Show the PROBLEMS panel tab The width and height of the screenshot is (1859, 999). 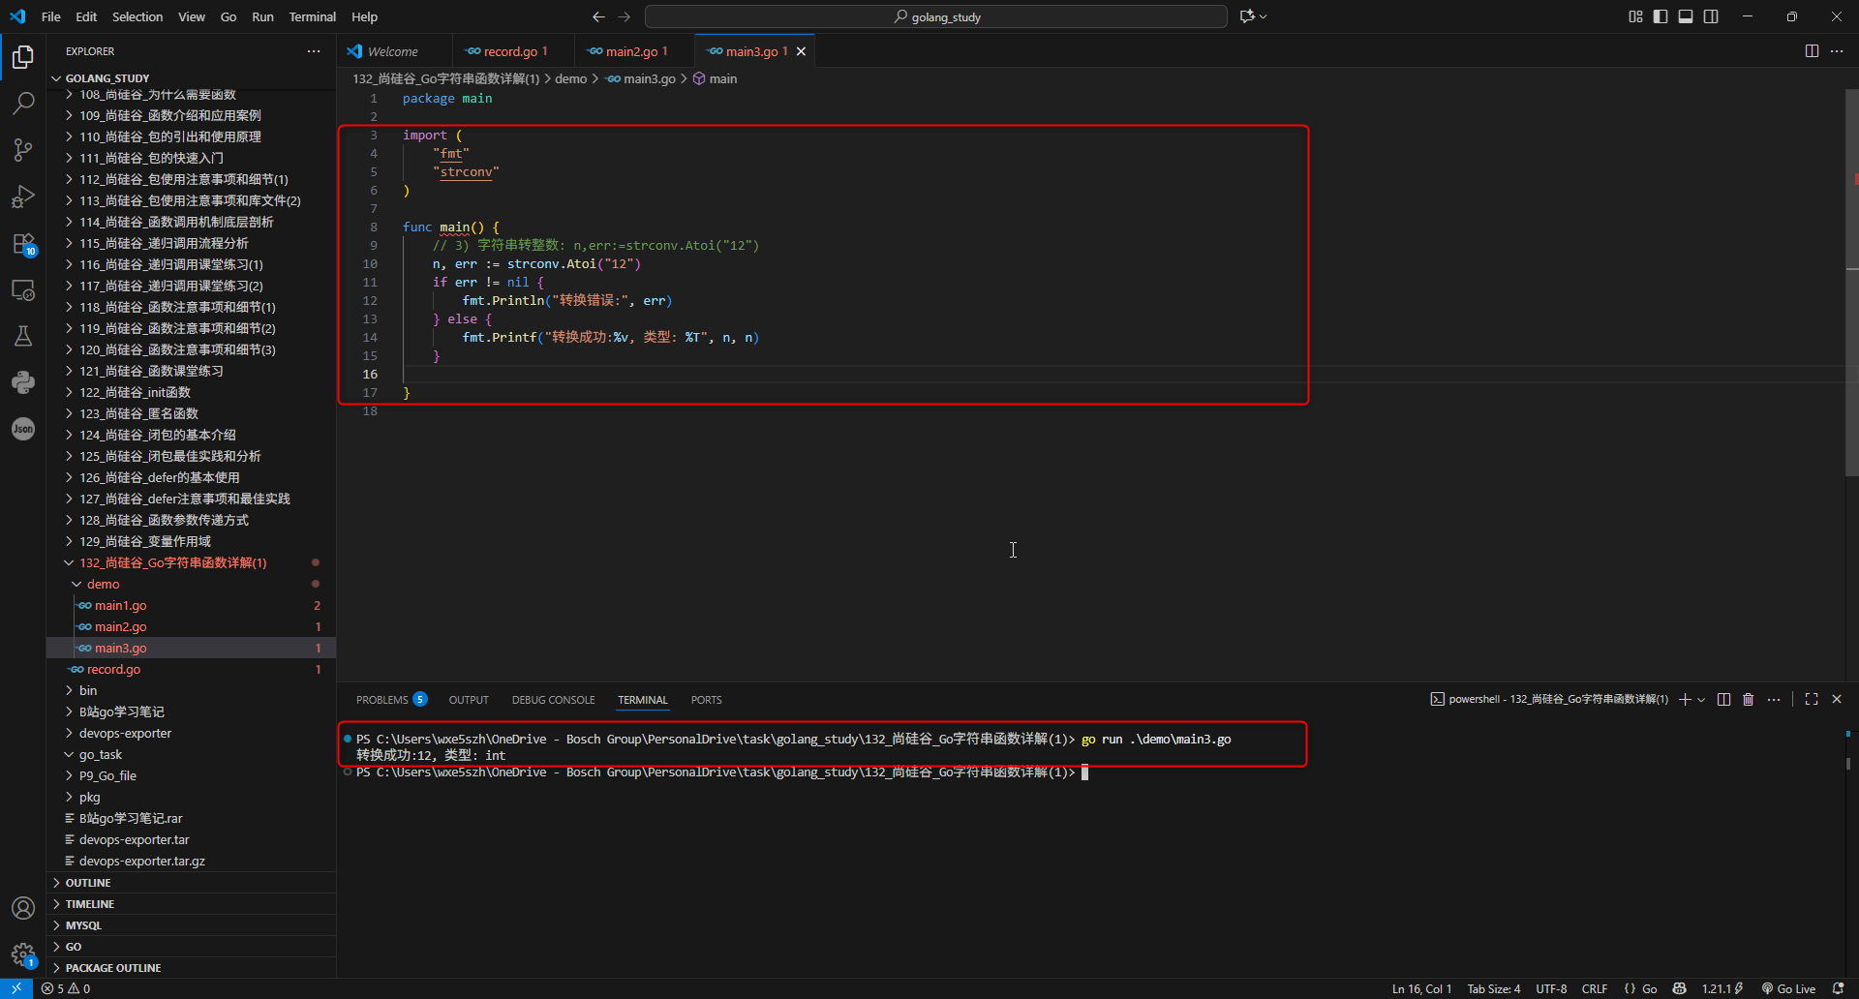(391, 700)
